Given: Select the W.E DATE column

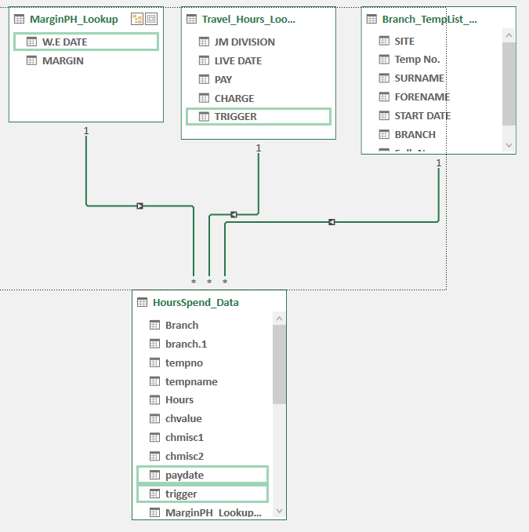Looking at the screenshot, I should (x=86, y=42).
